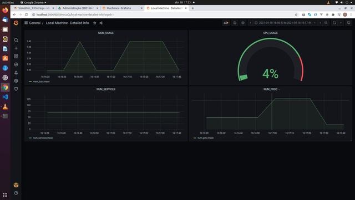Open the Server Admin shield icon

coord(16,89)
